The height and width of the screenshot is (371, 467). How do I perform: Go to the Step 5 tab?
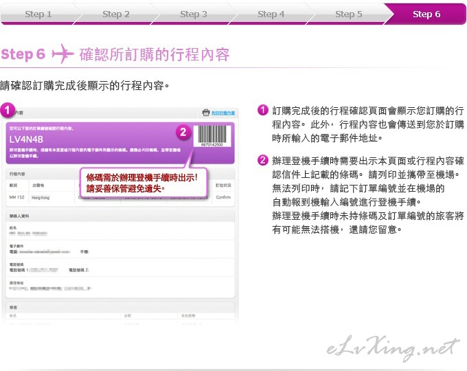[348, 14]
